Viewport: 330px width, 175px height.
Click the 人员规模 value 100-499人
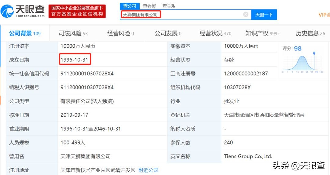pos(73,142)
